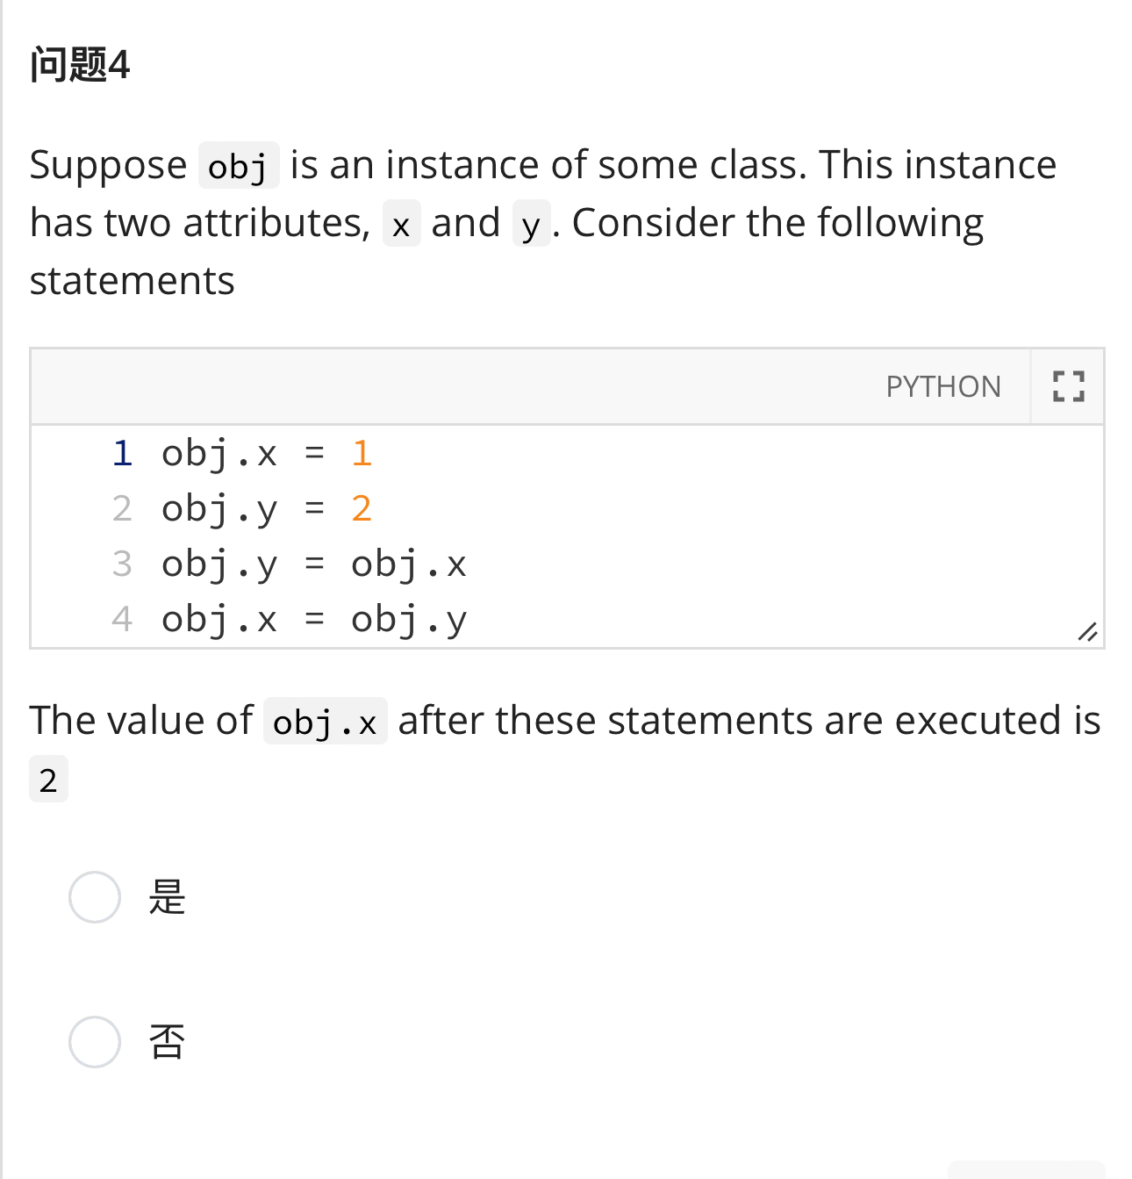Click line number 2 in code
Image resolution: width=1132 pixels, height=1179 pixels.
[x=122, y=509]
